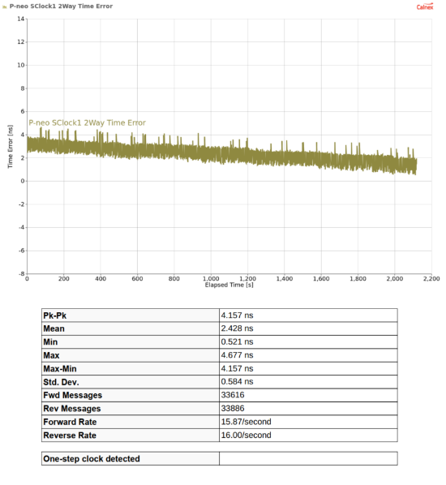
Task: Click the 'Max' row label
Action: 51,355
